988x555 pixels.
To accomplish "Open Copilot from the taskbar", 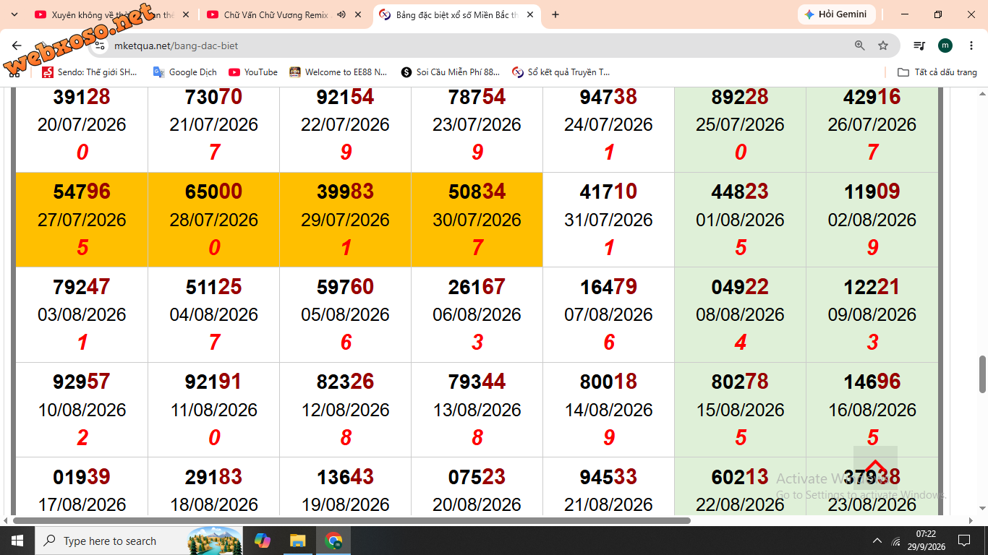I will [263, 541].
